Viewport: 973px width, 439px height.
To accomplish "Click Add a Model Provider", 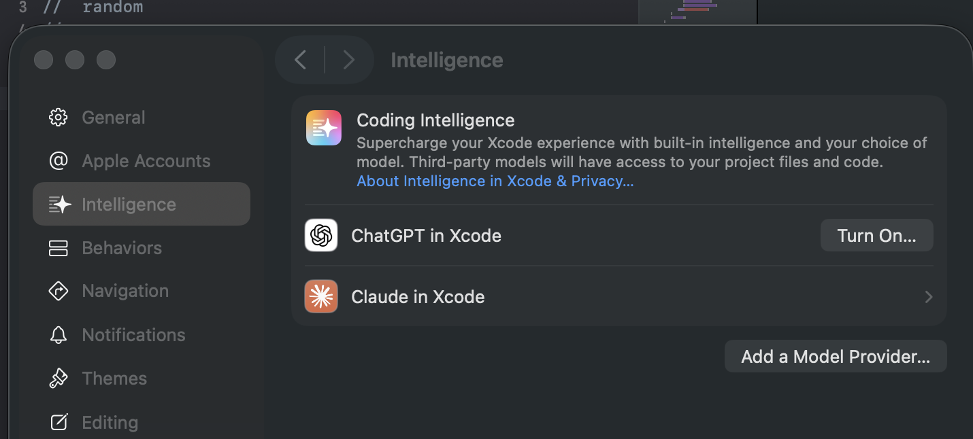I will coord(835,355).
